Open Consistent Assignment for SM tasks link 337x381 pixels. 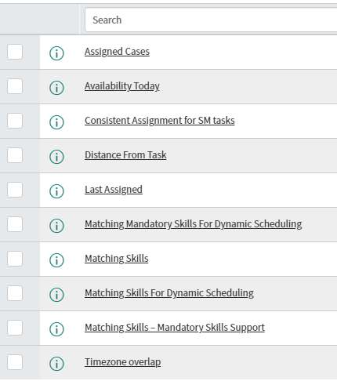(160, 121)
